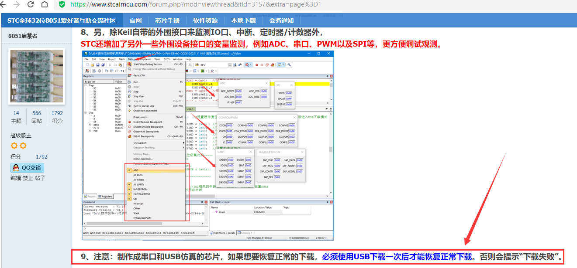Switch to the Registers bottom tab
The width and height of the screenshot is (577, 268).
point(105,197)
